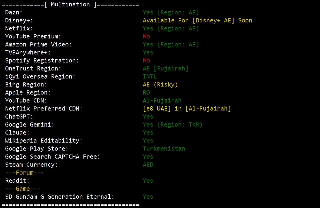The image size is (320, 208).
Task: Click the RO value
Action: pyautogui.click(x=146, y=92)
